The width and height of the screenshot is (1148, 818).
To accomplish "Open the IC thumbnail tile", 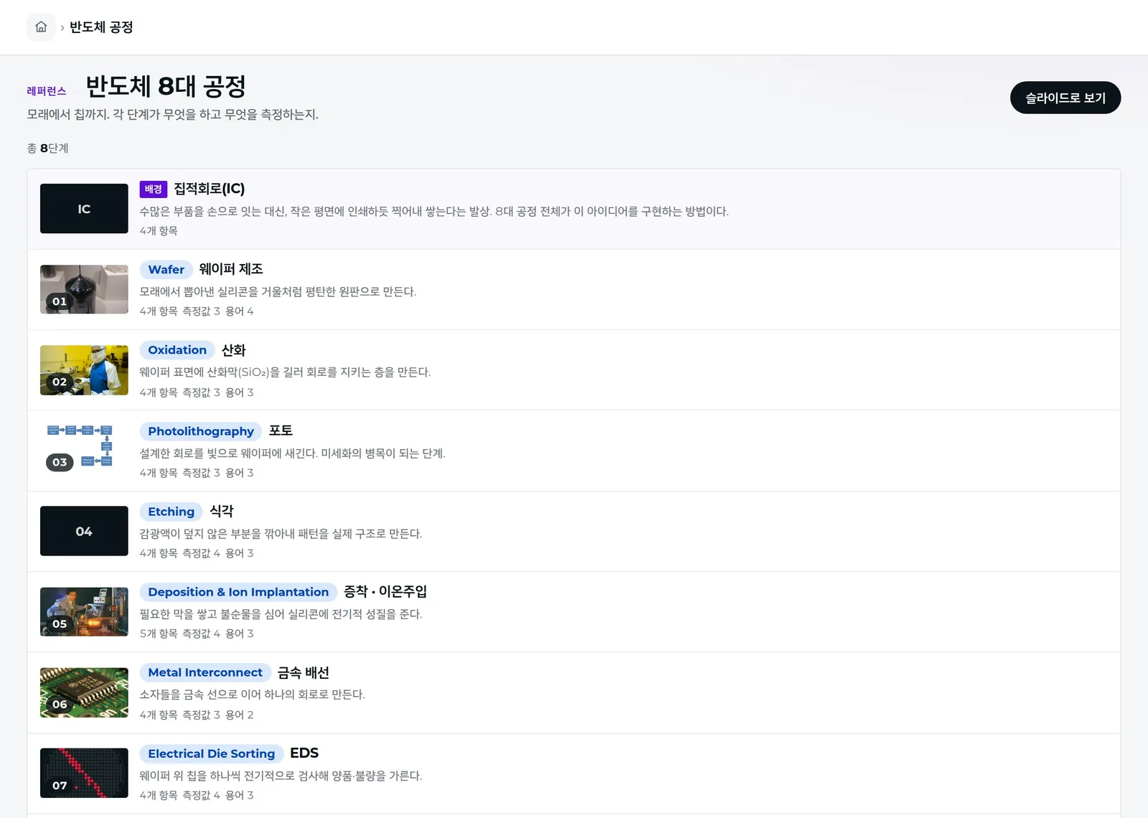I will click(x=84, y=209).
